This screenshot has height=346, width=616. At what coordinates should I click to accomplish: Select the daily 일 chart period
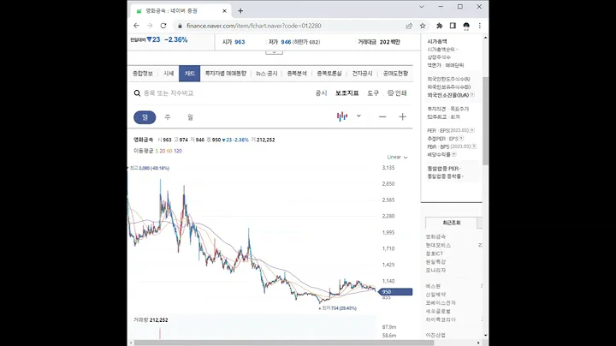click(x=145, y=117)
